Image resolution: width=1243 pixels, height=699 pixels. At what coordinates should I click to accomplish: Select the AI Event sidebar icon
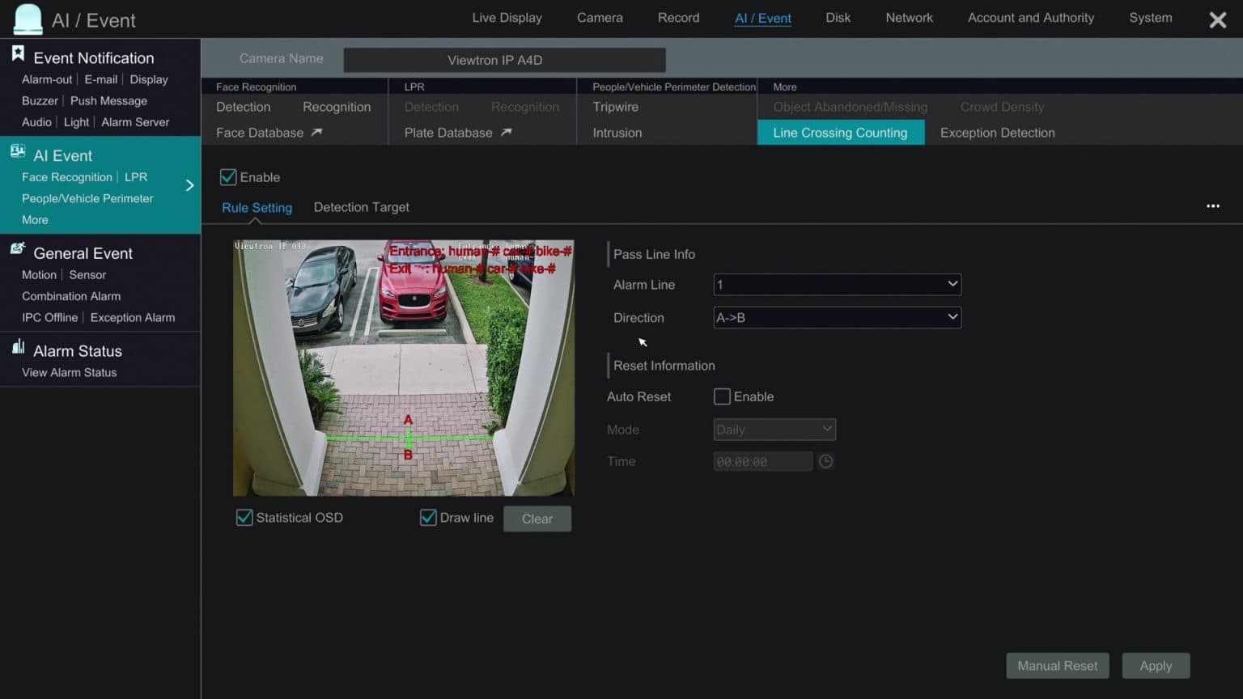(17, 150)
